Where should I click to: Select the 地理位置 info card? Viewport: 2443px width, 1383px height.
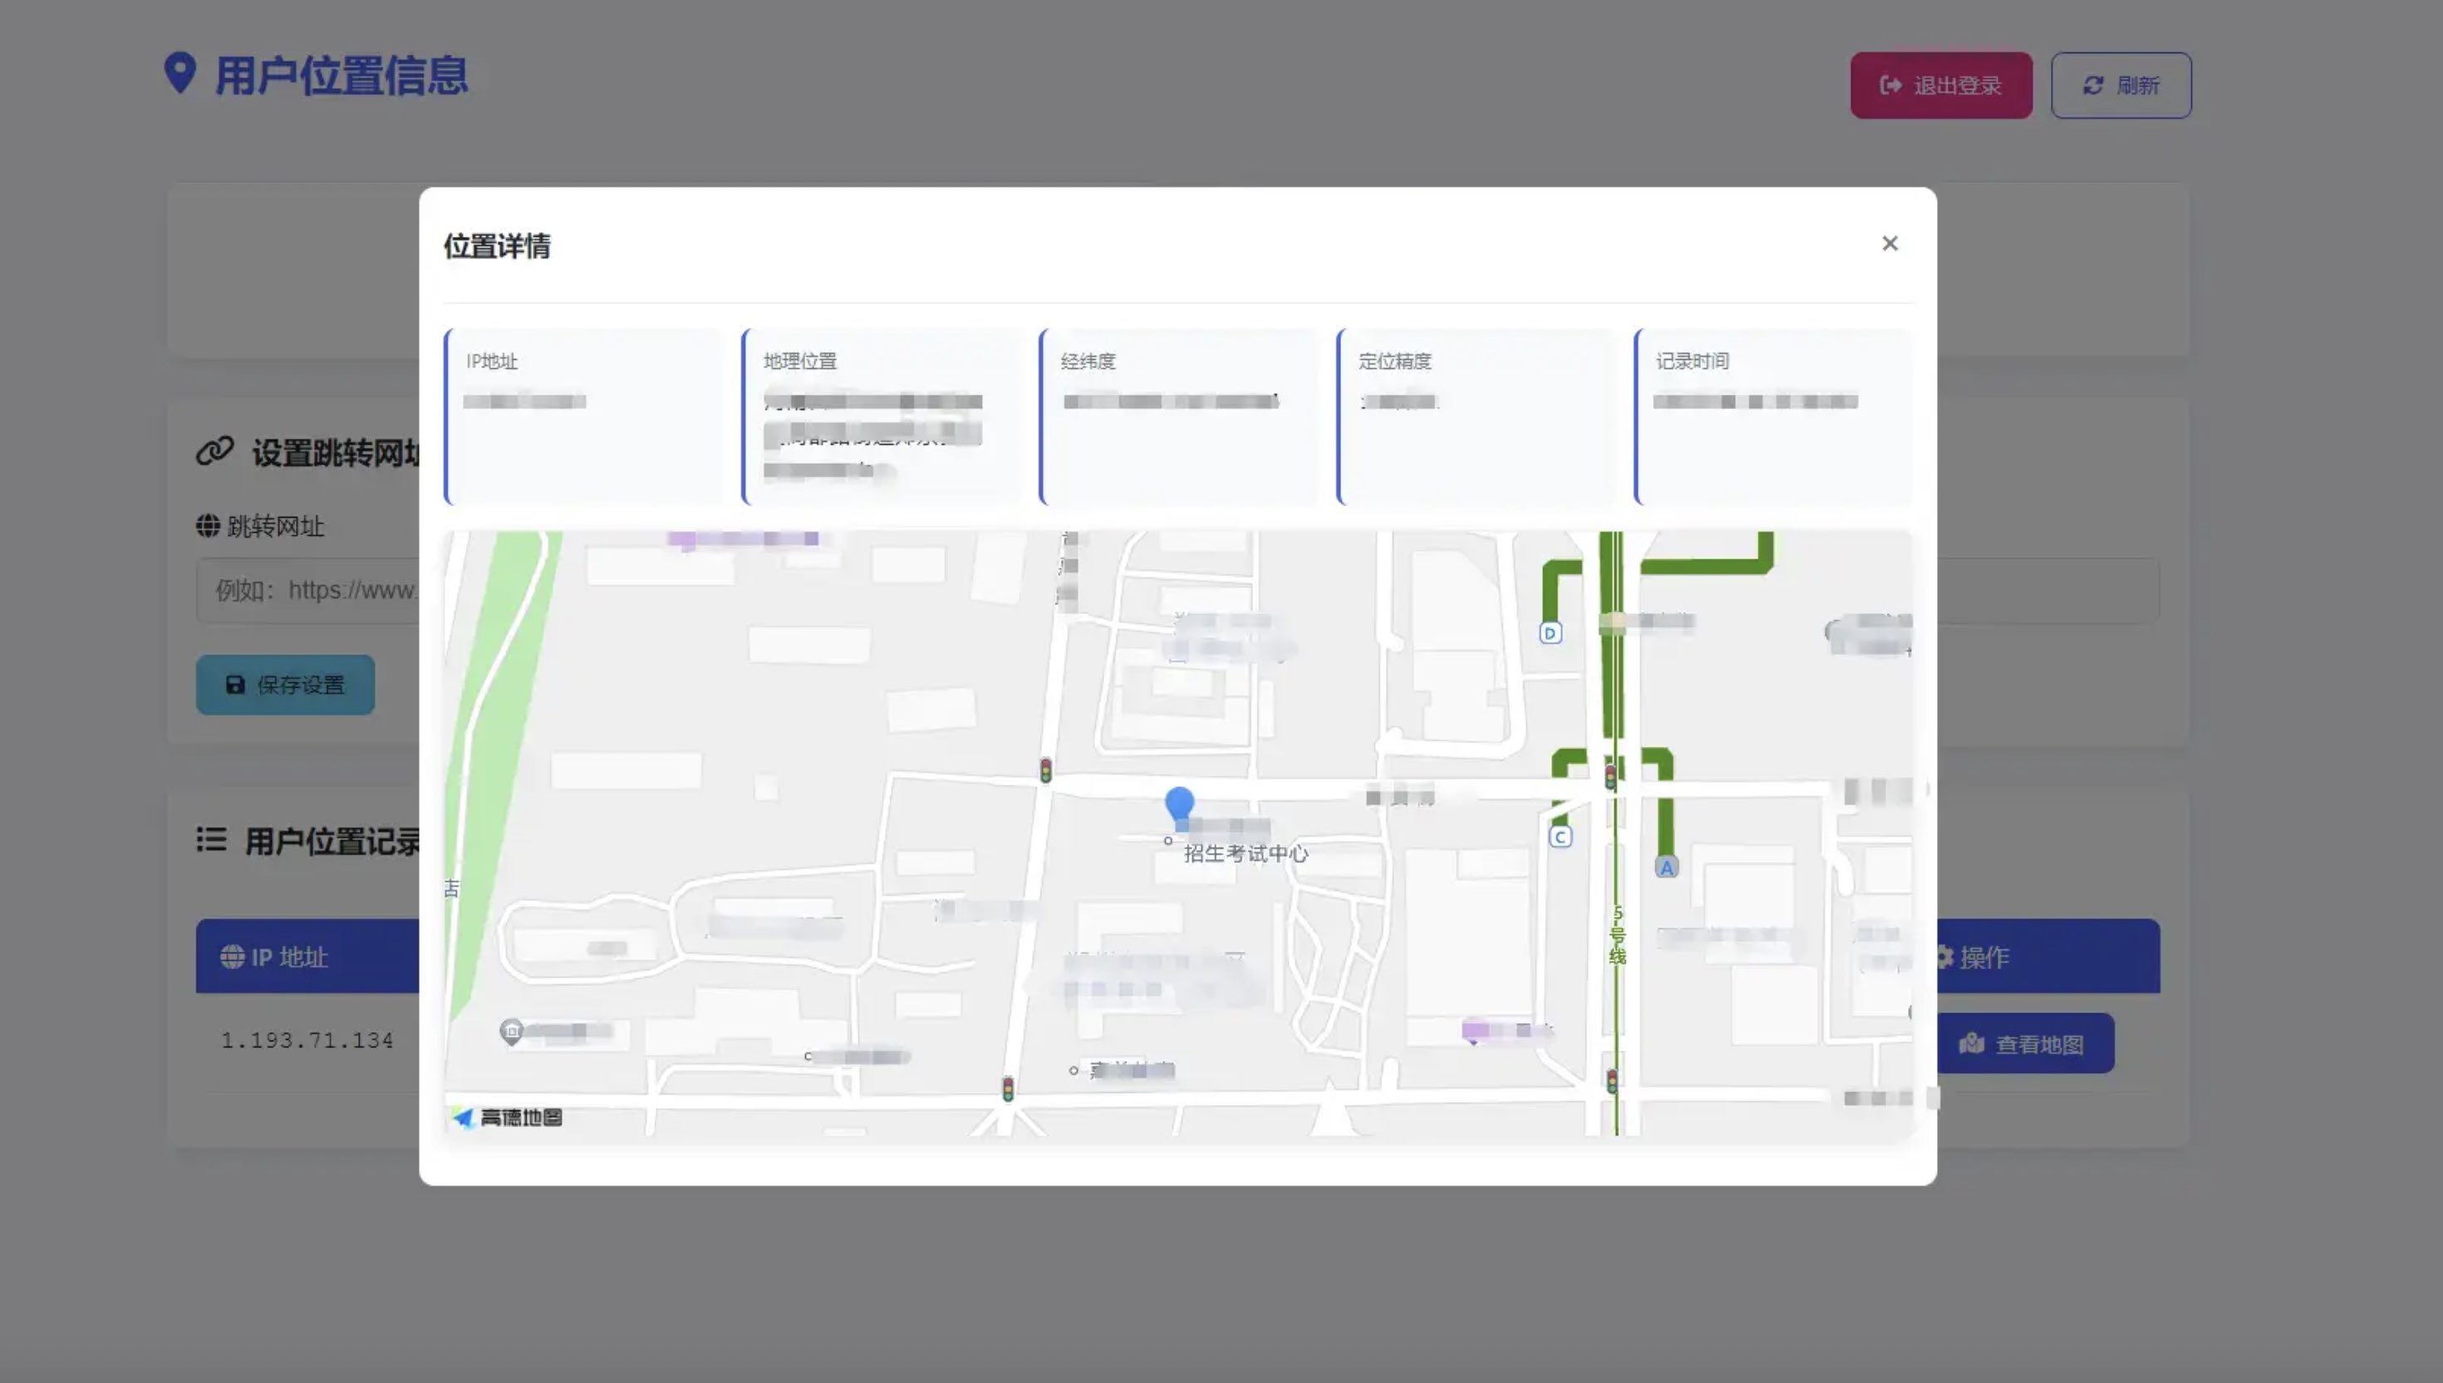pyautogui.click(x=881, y=416)
